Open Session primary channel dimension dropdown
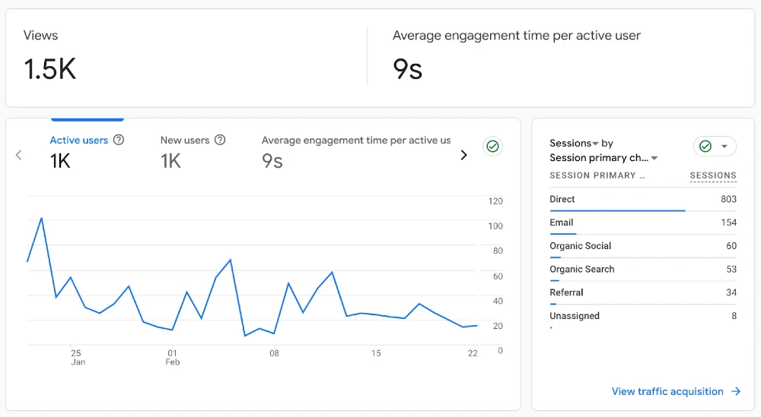This screenshot has width=761, height=417. pos(603,158)
